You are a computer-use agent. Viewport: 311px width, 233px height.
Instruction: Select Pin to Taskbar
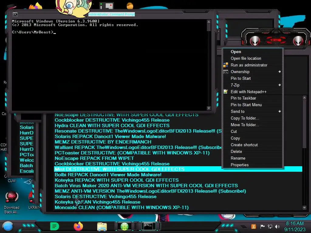tap(253, 98)
